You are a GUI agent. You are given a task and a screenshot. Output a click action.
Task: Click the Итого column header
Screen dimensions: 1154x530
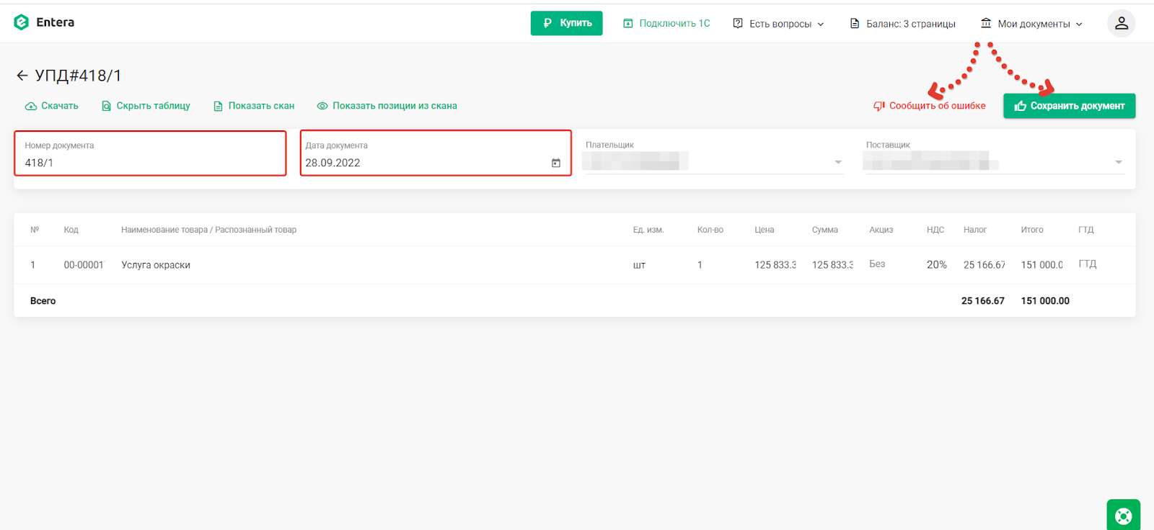tap(1032, 230)
